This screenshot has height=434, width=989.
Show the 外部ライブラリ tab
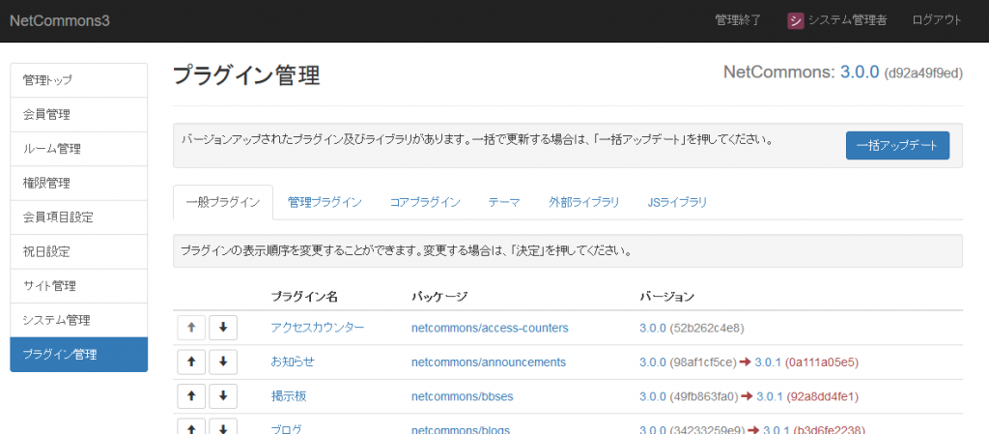[x=583, y=202]
